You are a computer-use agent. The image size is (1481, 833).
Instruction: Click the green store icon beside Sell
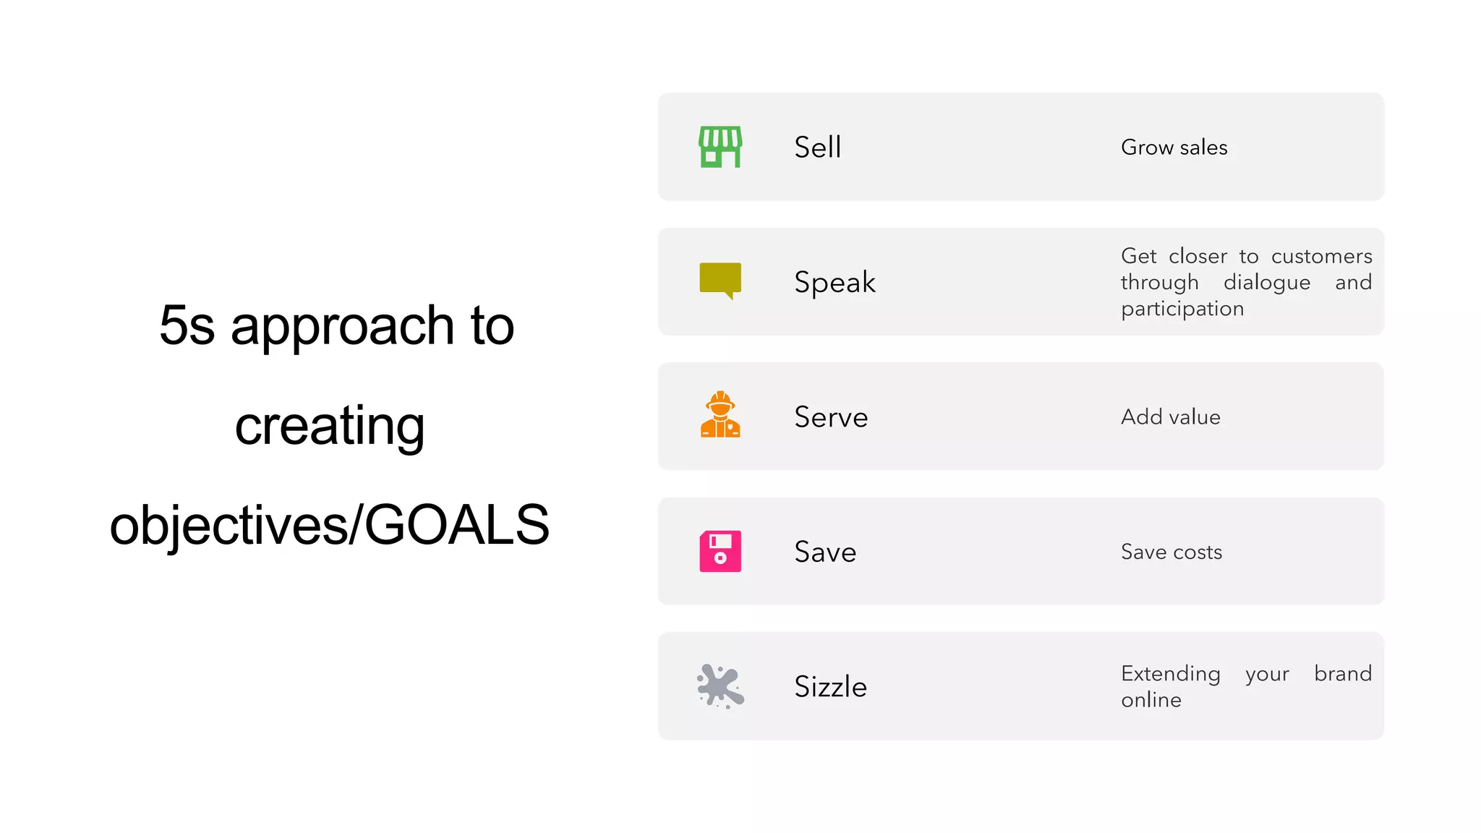pos(720,147)
